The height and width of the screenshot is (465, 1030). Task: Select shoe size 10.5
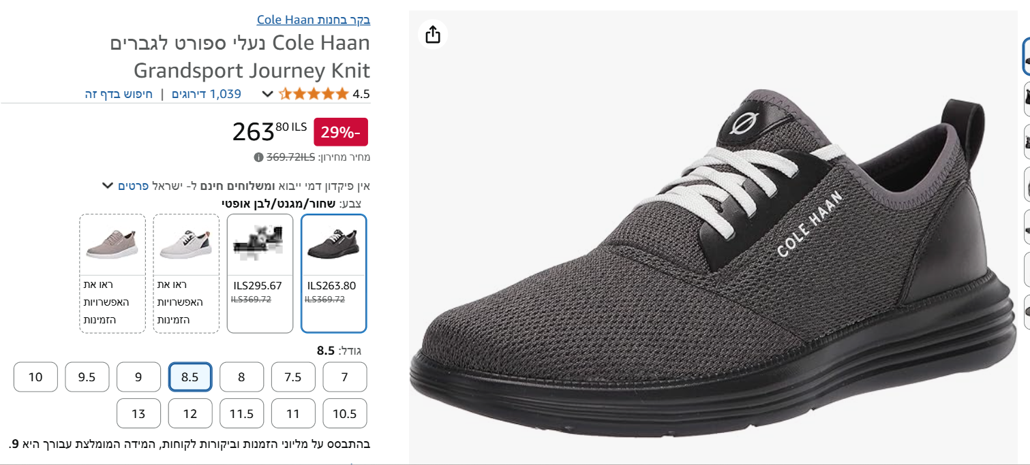(x=344, y=413)
